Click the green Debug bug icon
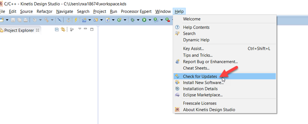Screen dimensions: 308x124 click(x=132, y=20)
